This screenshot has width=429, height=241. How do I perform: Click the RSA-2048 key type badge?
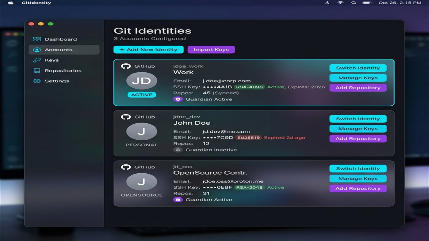tap(250, 187)
